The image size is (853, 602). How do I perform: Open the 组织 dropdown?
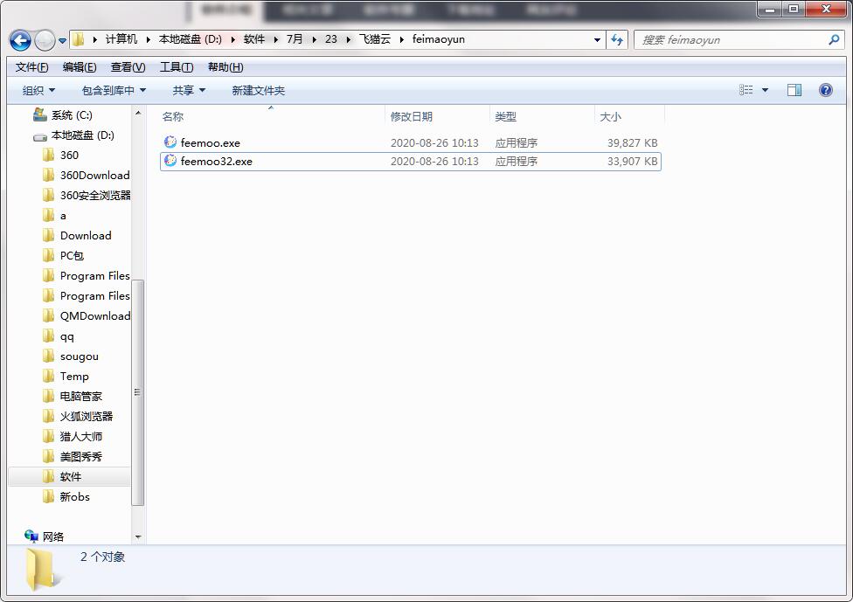(38, 90)
